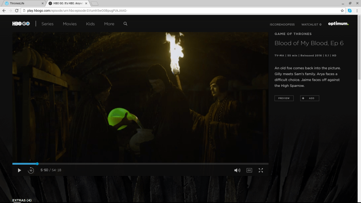Play the Game of Thrones episode
The image size is (361, 203).
click(x=20, y=170)
